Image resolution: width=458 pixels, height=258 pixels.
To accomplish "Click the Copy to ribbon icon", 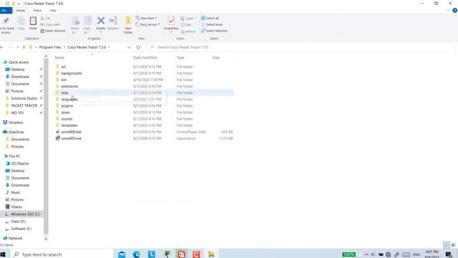I will (87, 25).
